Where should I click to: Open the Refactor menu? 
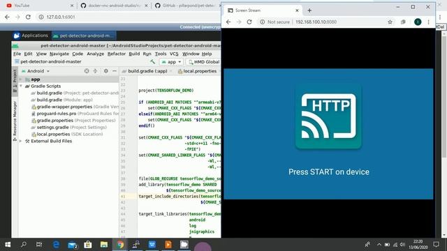tap(117, 54)
